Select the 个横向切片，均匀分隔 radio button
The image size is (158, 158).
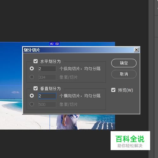click(x=32, y=96)
